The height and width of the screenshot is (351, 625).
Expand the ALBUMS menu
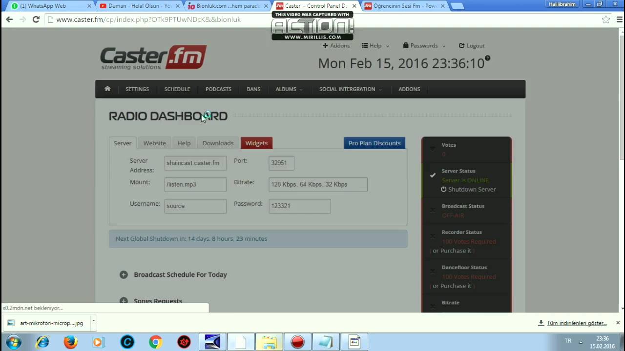[x=289, y=89]
